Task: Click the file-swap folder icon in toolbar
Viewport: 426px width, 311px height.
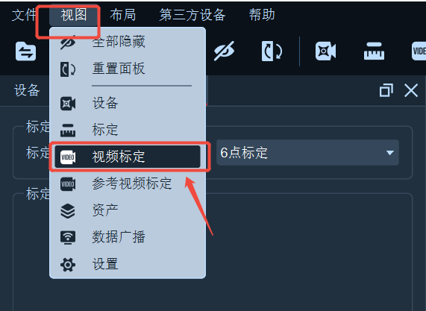Action: pos(25,51)
